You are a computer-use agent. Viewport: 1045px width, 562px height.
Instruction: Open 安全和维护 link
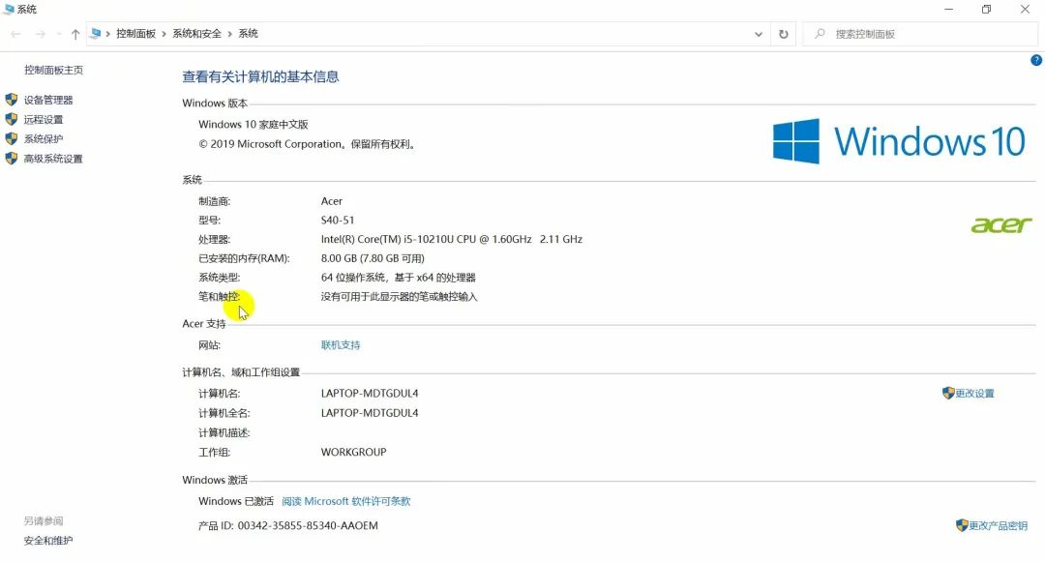(x=48, y=541)
